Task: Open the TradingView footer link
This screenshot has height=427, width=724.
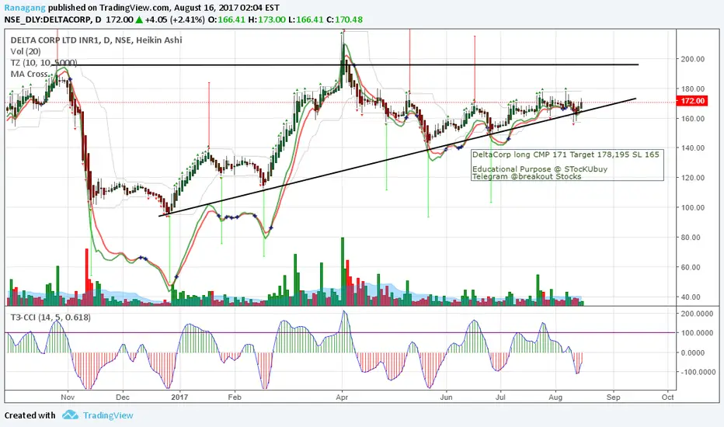Action: tap(108, 415)
